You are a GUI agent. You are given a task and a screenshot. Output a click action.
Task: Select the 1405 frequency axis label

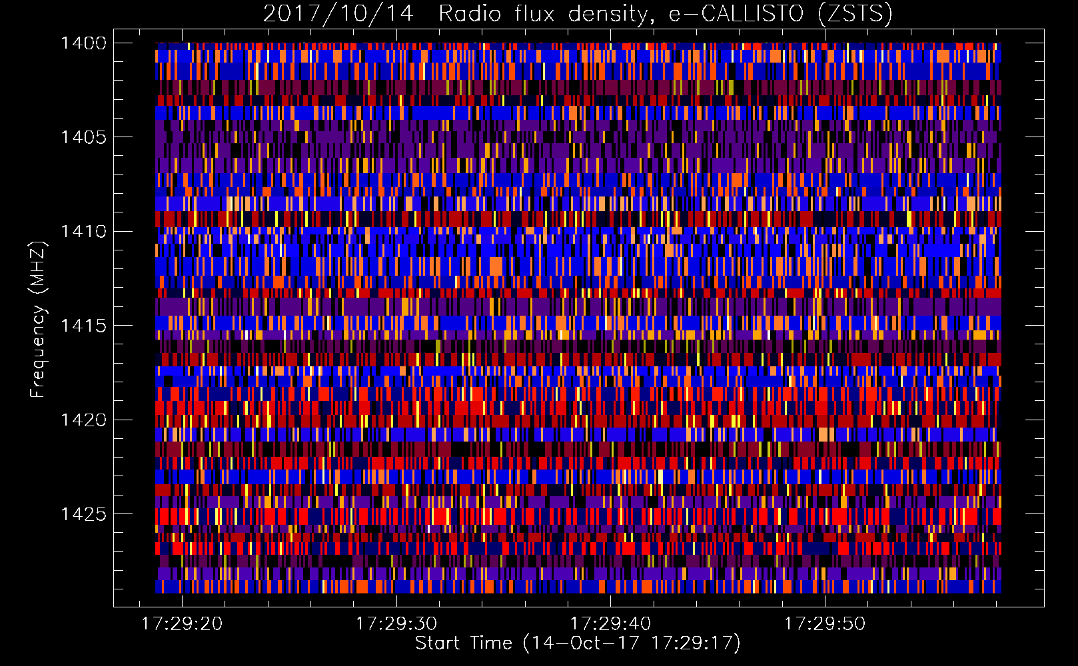[x=83, y=137]
